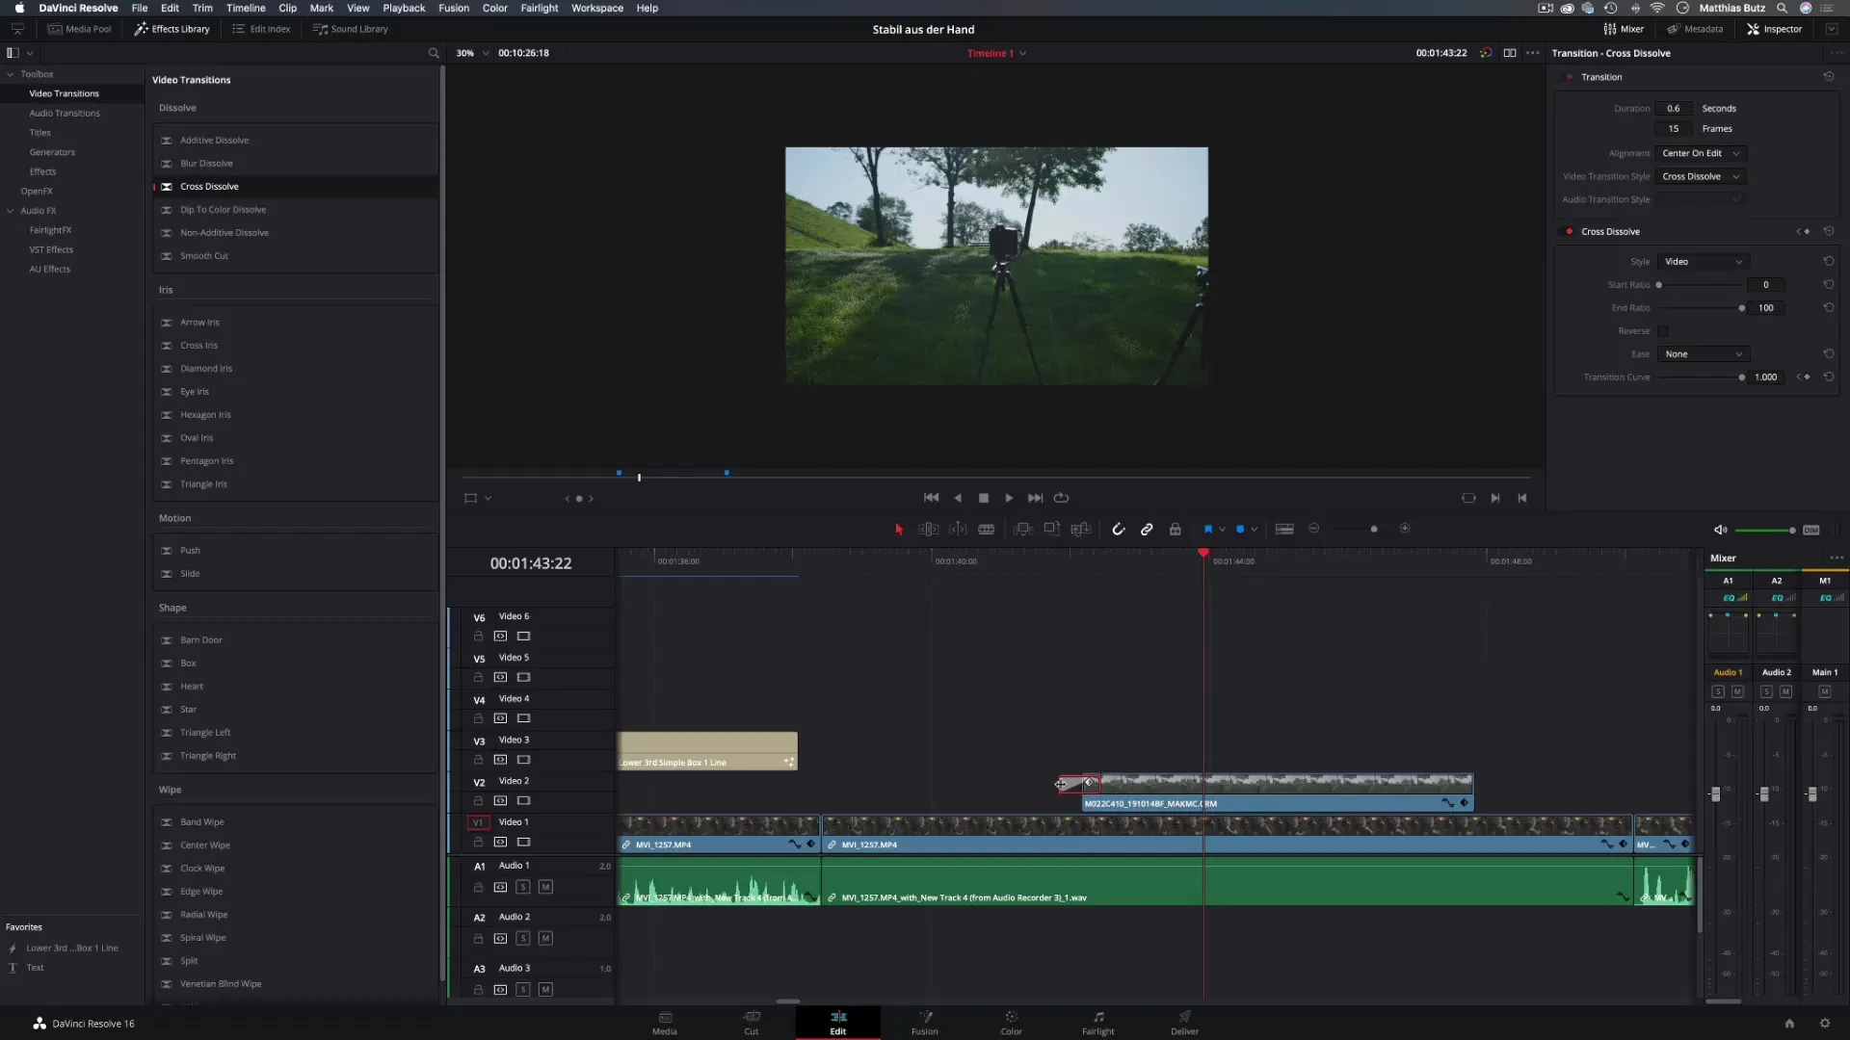Switch to the Color page tab
Viewport: 1850px width, 1040px height.
pos(1011,1023)
